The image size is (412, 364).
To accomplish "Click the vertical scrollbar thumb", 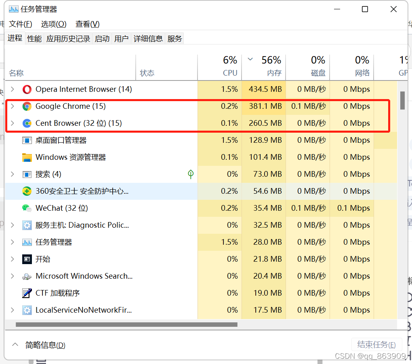I will coord(403,100).
